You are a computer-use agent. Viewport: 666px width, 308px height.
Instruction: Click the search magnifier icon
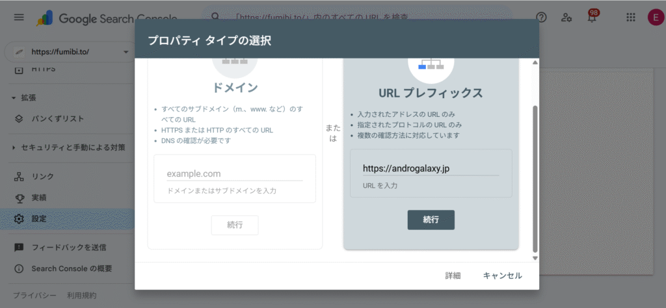[215, 17]
